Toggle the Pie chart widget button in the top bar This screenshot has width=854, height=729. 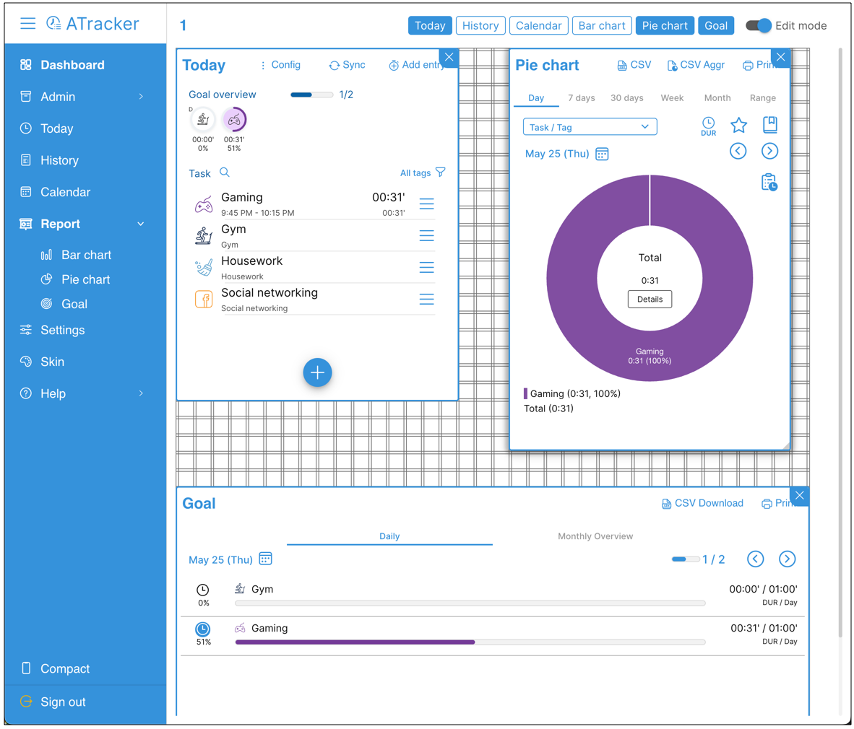click(665, 25)
